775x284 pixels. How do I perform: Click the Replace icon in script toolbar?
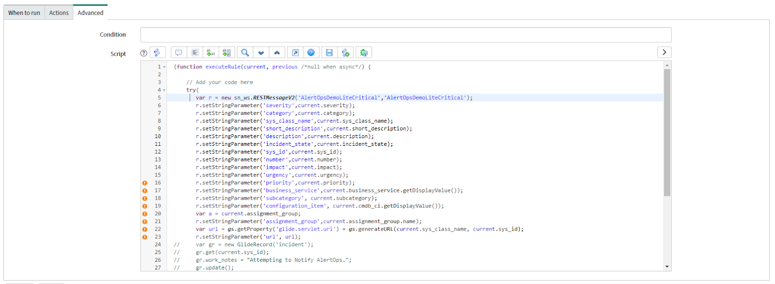[x=211, y=52]
